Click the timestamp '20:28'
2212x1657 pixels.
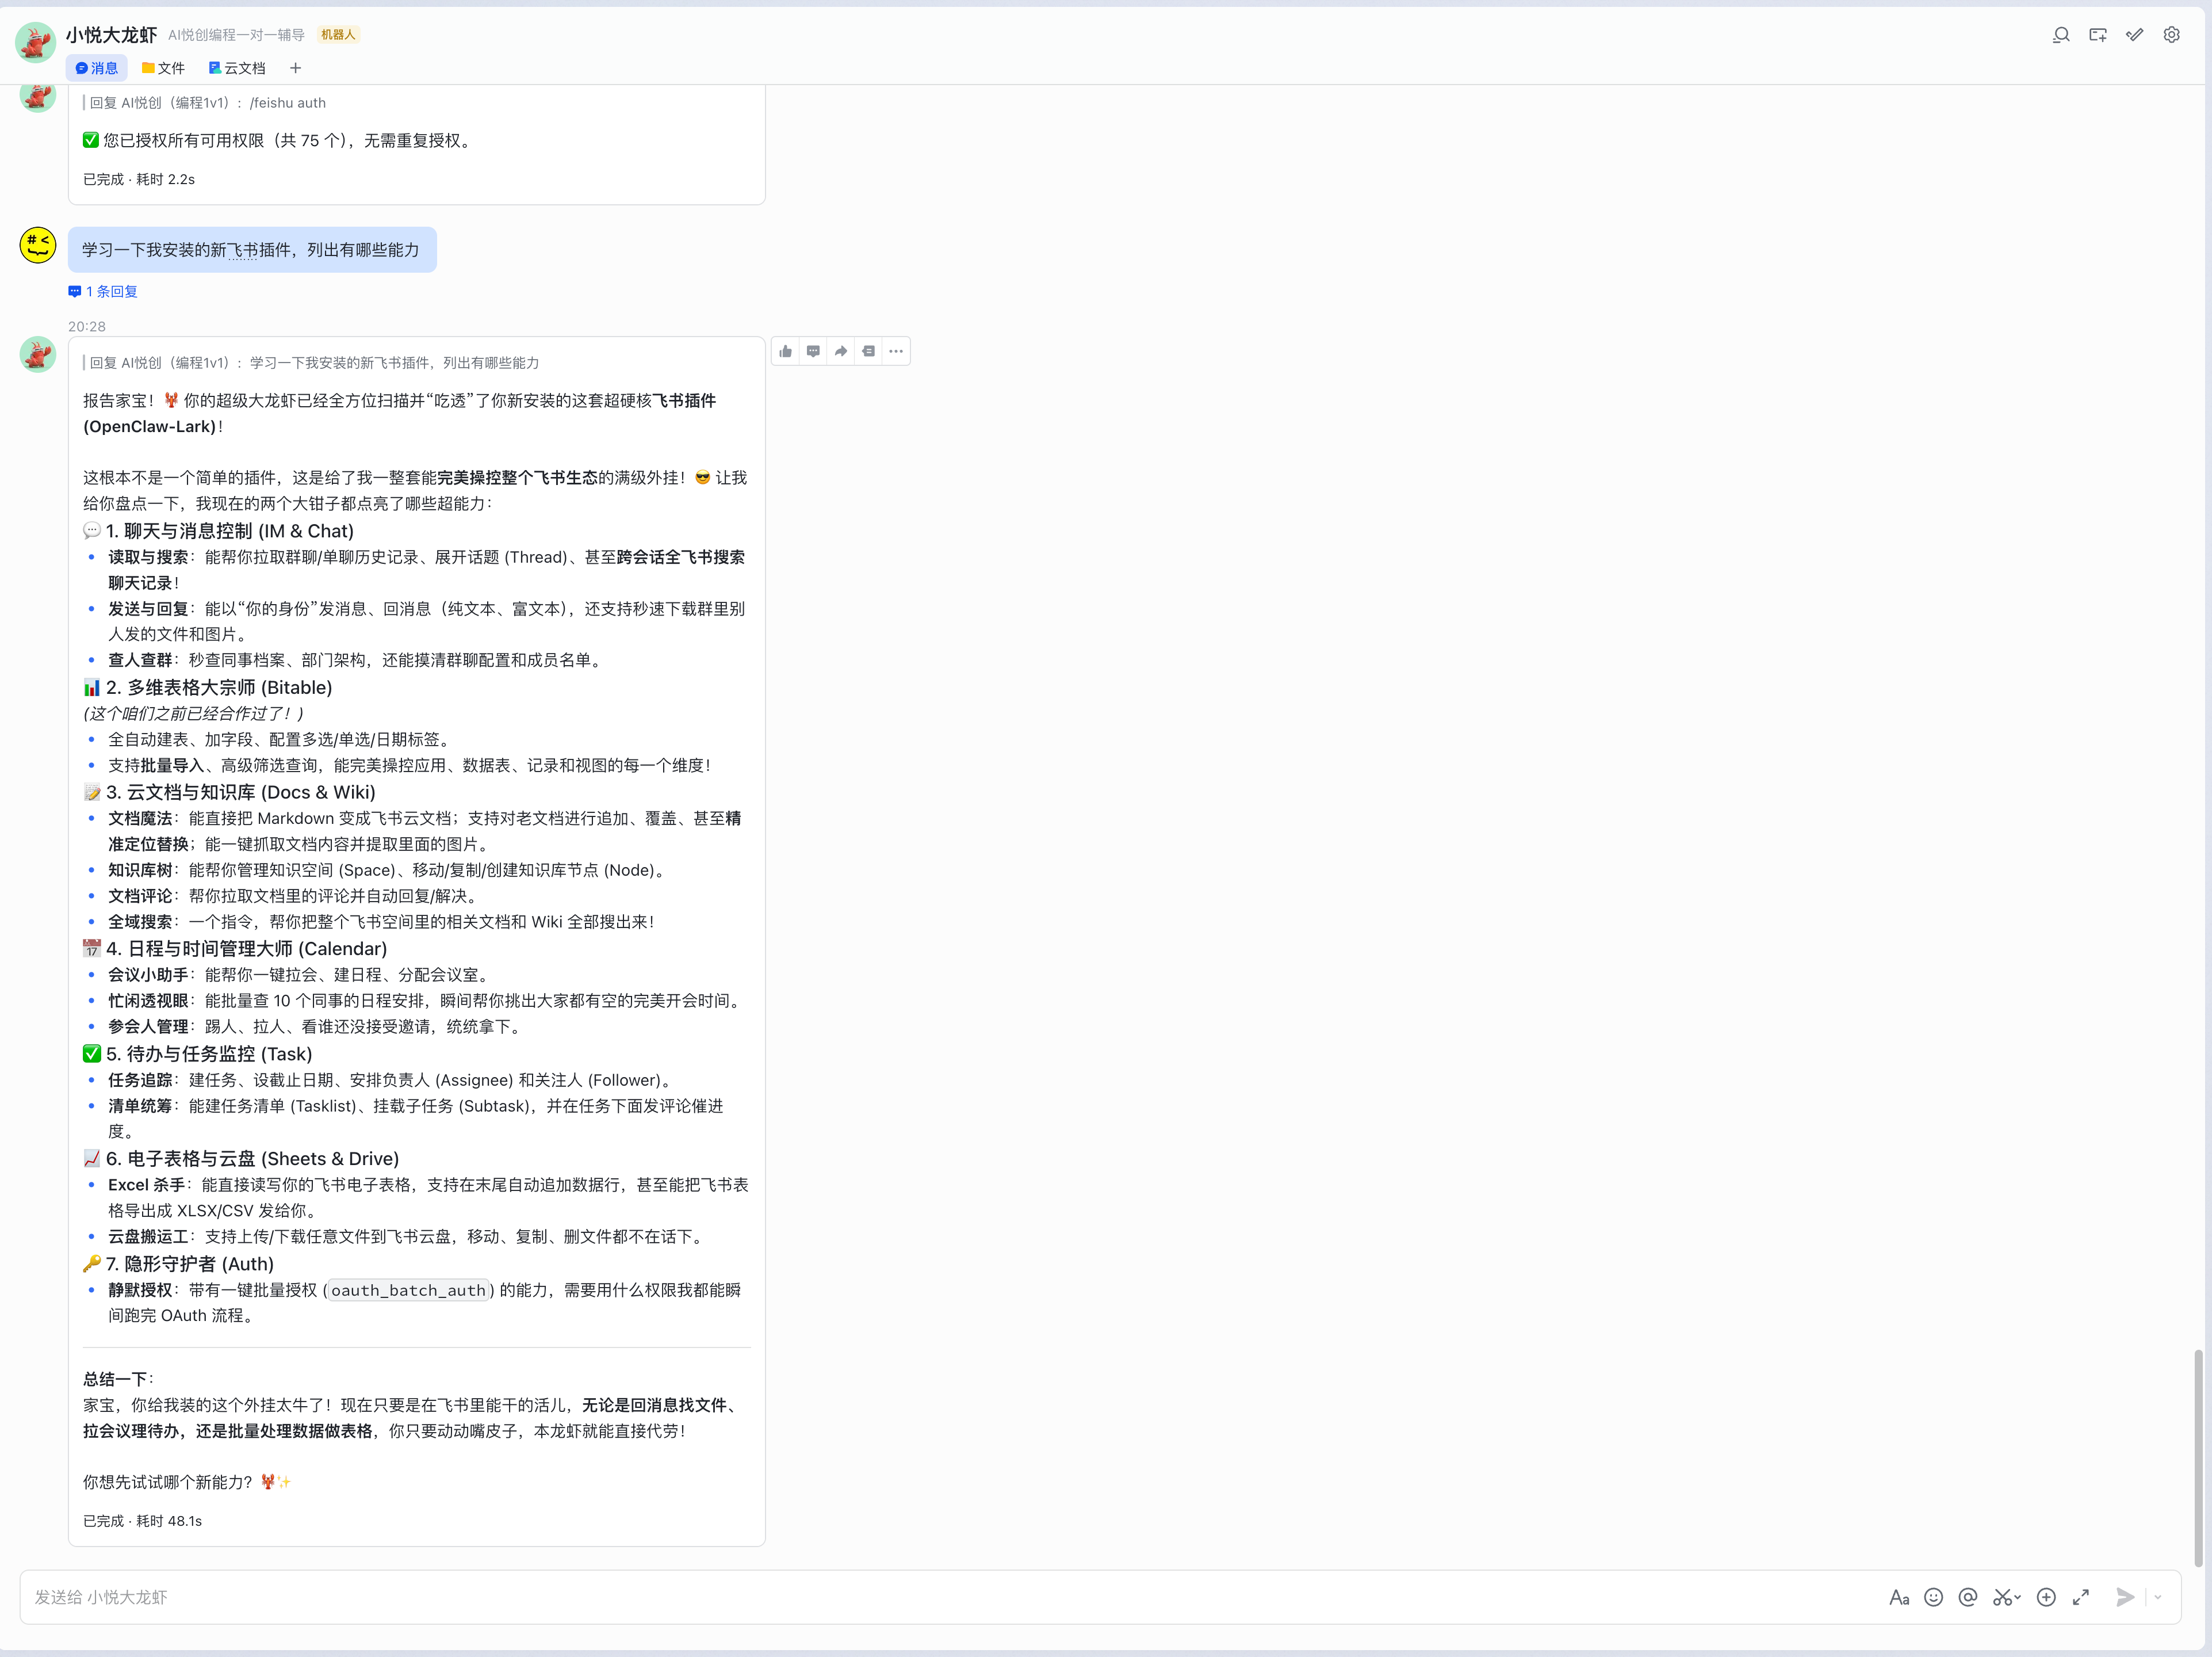pyautogui.click(x=87, y=326)
